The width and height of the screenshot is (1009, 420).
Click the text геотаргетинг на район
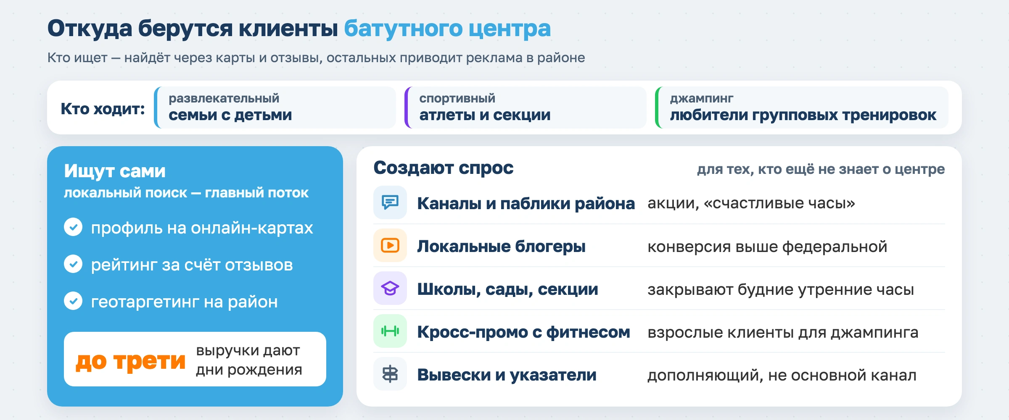[184, 302]
